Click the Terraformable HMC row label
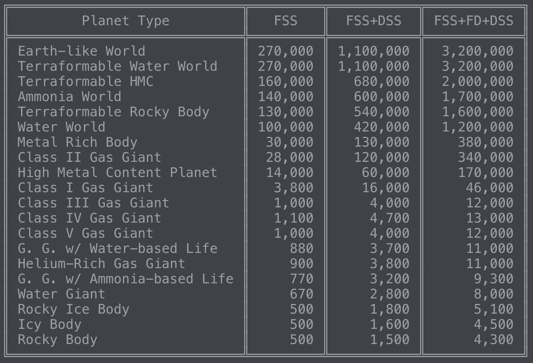533x363 pixels. (86, 81)
